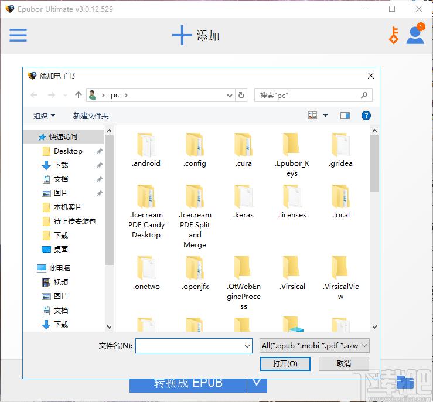The width and height of the screenshot is (433, 402).
Task: Click pc in the address path
Action: (115, 96)
